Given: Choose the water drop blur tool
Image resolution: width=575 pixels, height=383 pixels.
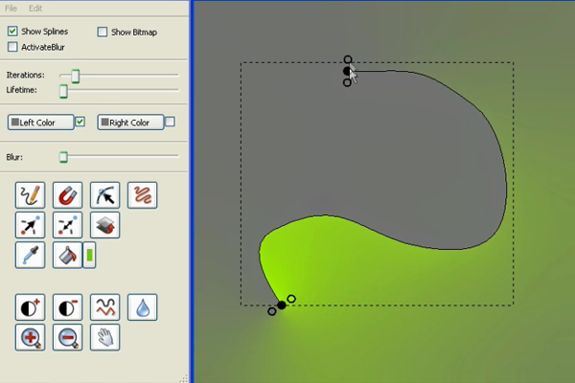Looking at the screenshot, I should point(142,307).
